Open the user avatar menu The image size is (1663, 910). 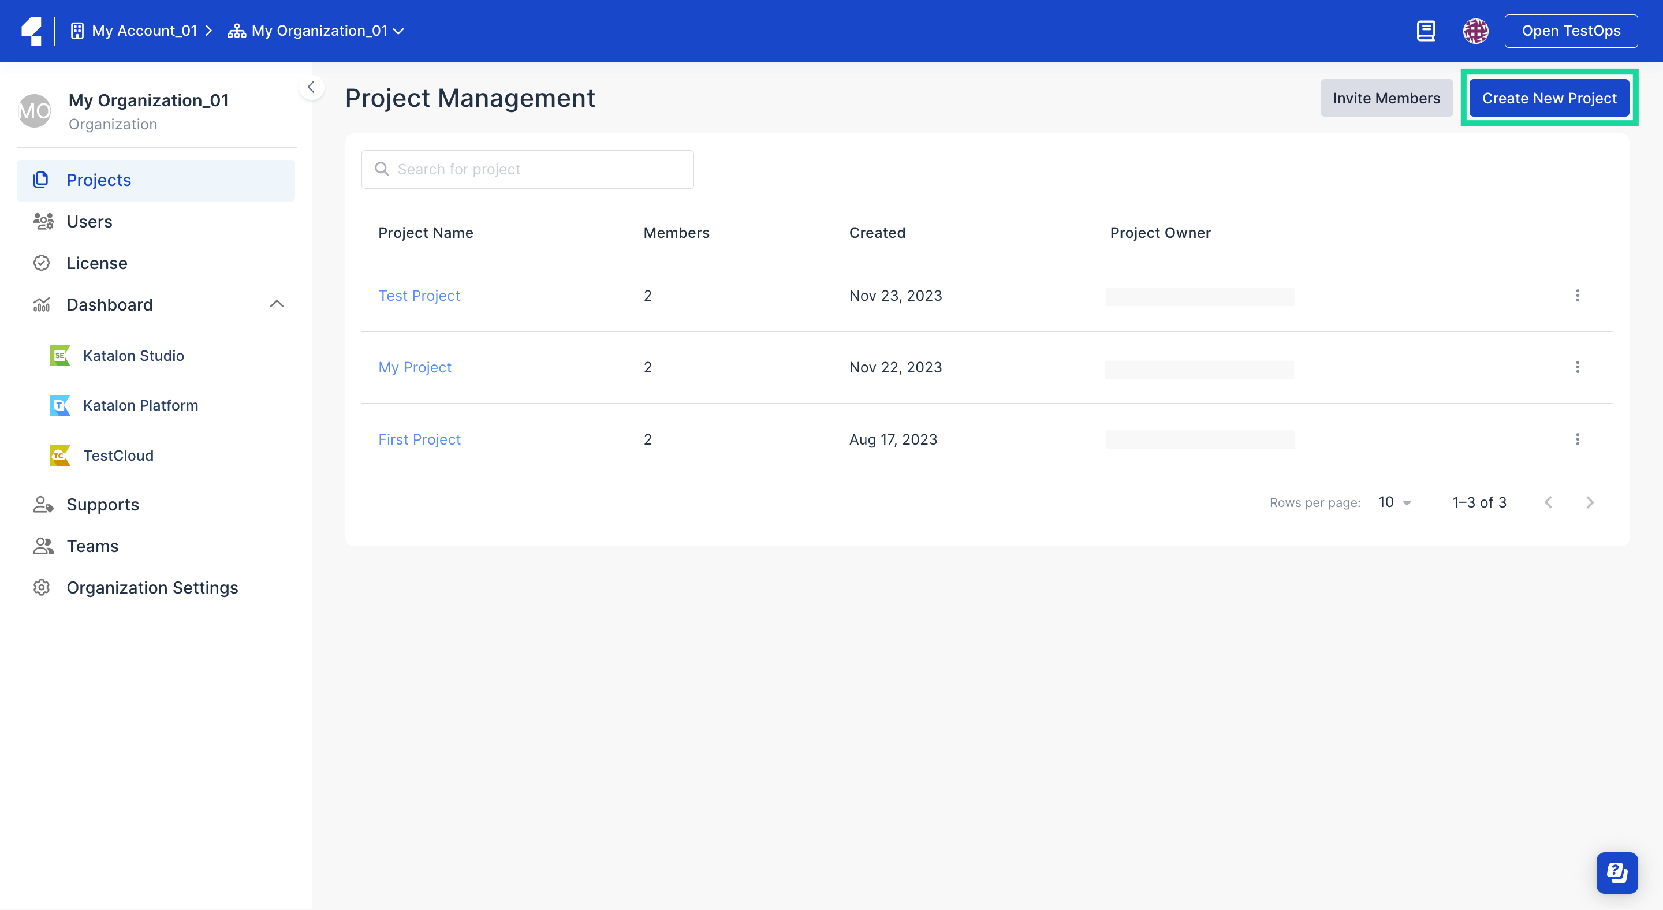tap(1476, 31)
